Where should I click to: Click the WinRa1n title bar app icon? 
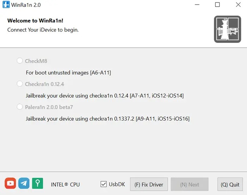click(6, 5)
